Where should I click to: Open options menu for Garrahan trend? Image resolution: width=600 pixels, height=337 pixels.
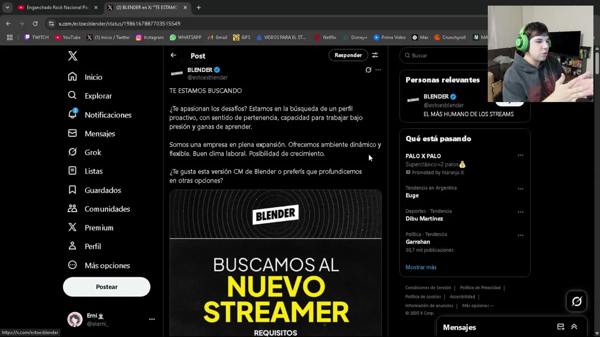(x=520, y=235)
